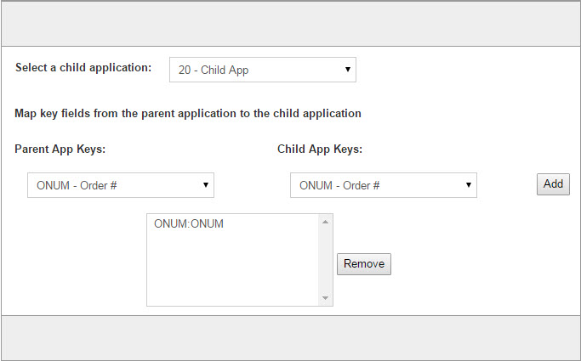Image resolution: width=581 pixels, height=361 pixels.
Task: Click the Add button
Action: (x=553, y=183)
